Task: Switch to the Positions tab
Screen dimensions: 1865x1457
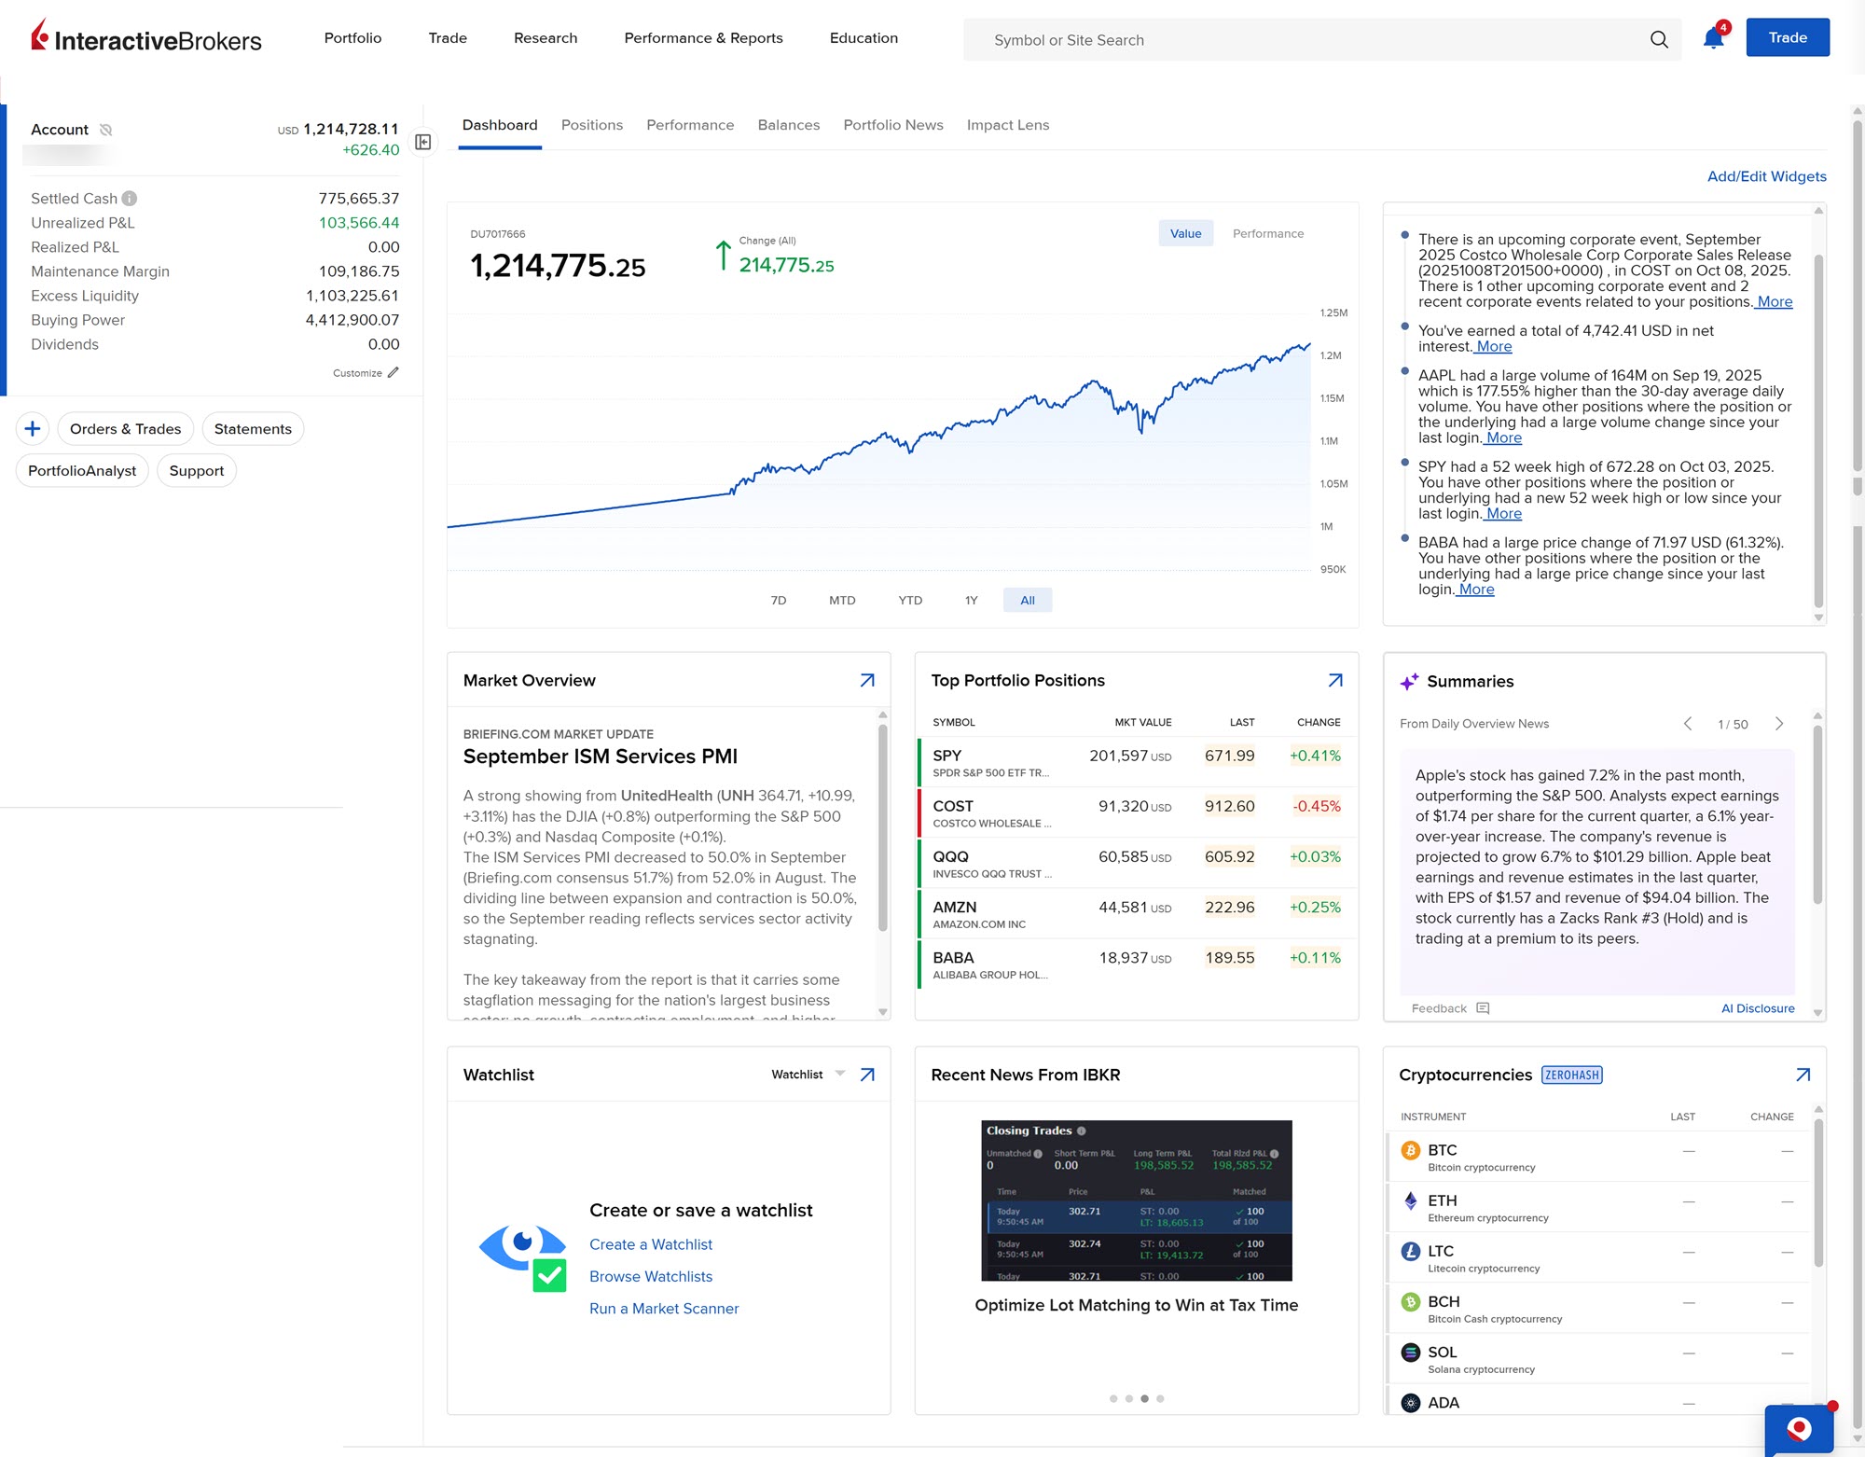Action: click(591, 124)
